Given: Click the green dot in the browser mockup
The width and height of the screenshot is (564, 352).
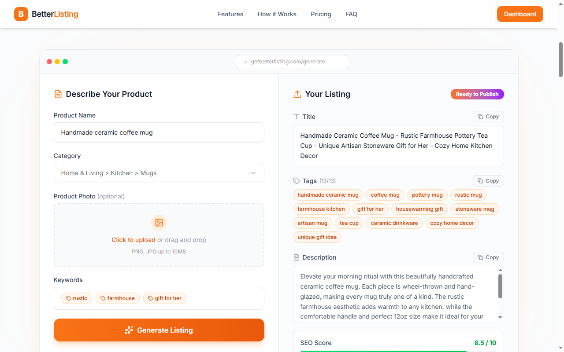Looking at the screenshot, I should (x=65, y=62).
